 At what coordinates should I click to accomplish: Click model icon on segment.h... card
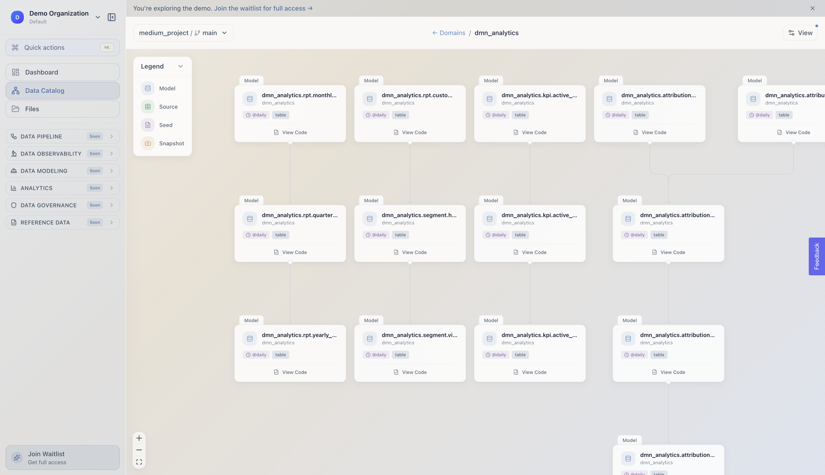coord(370,218)
